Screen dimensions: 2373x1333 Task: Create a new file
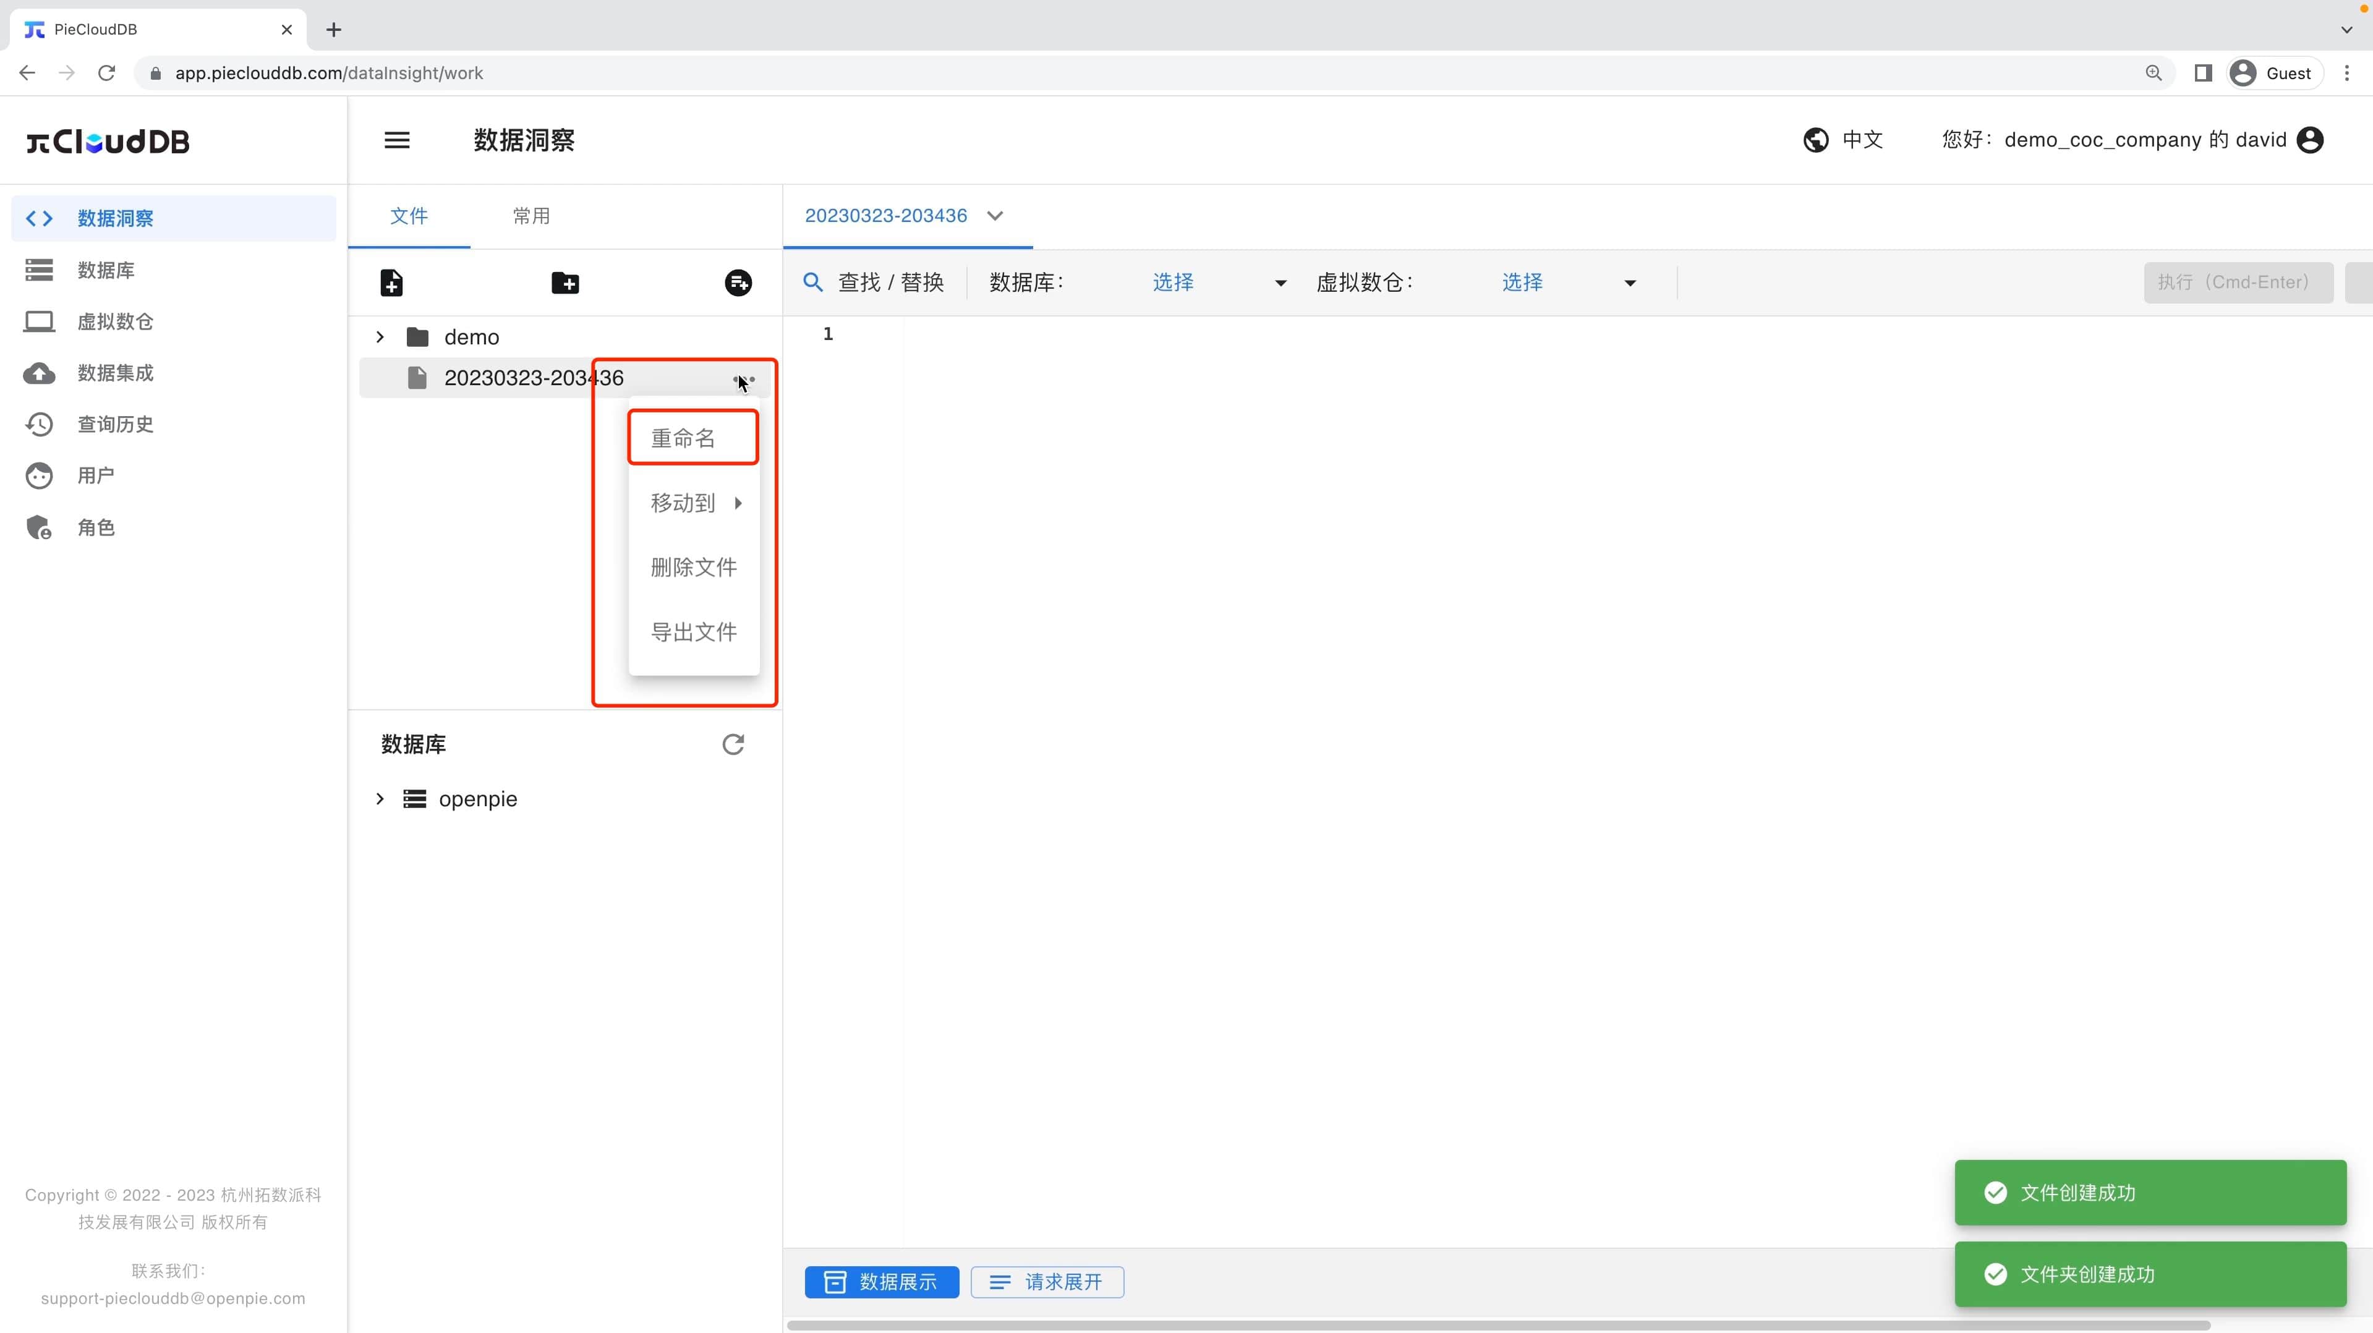pyautogui.click(x=393, y=282)
